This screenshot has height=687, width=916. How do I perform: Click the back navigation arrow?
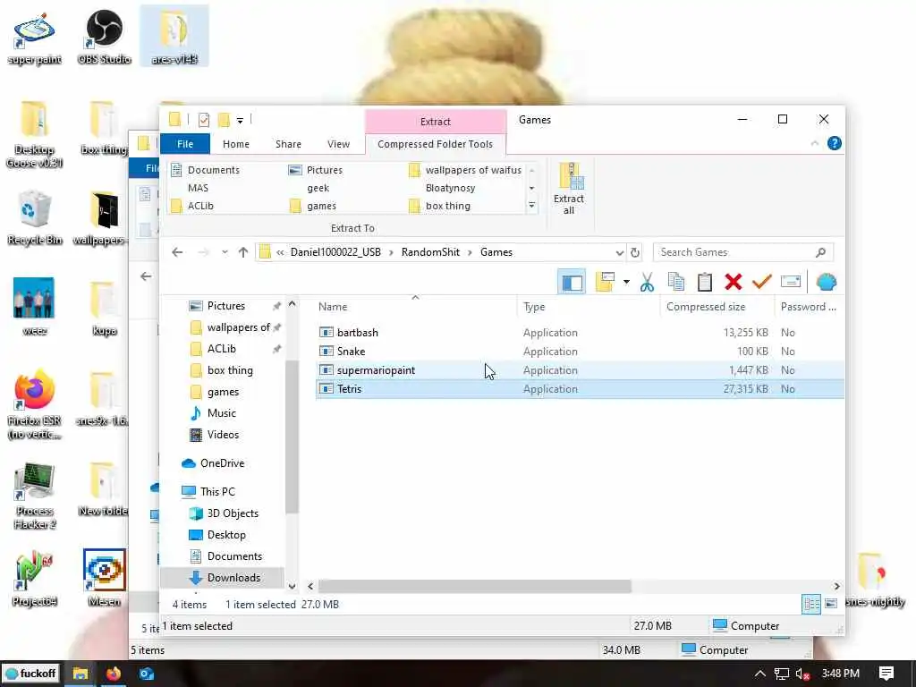(x=178, y=252)
